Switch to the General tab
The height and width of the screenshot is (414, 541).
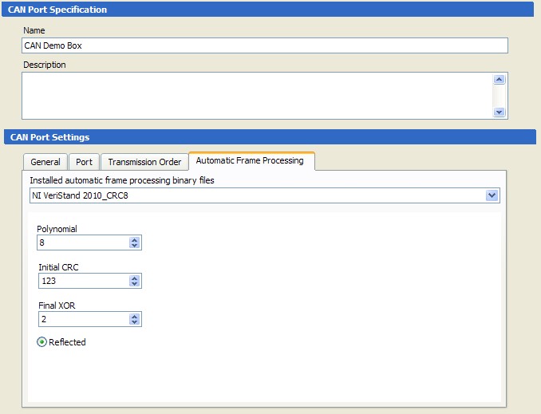45,162
